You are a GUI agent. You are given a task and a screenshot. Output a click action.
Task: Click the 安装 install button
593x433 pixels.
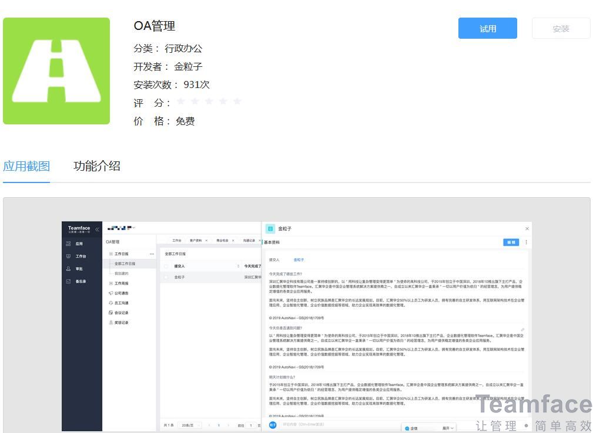point(560,28)
